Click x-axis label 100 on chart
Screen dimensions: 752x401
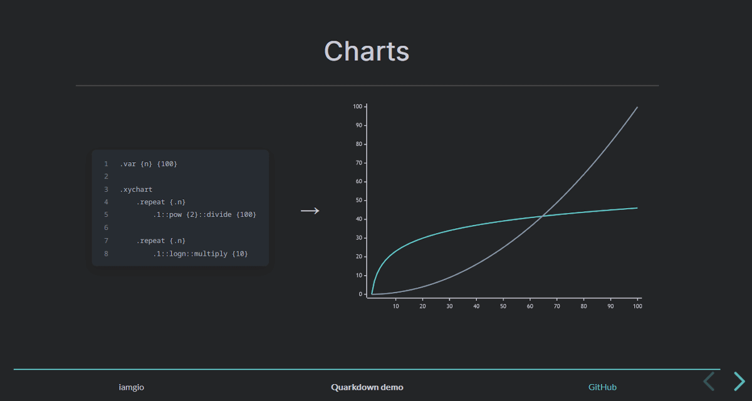coord(637,306)
